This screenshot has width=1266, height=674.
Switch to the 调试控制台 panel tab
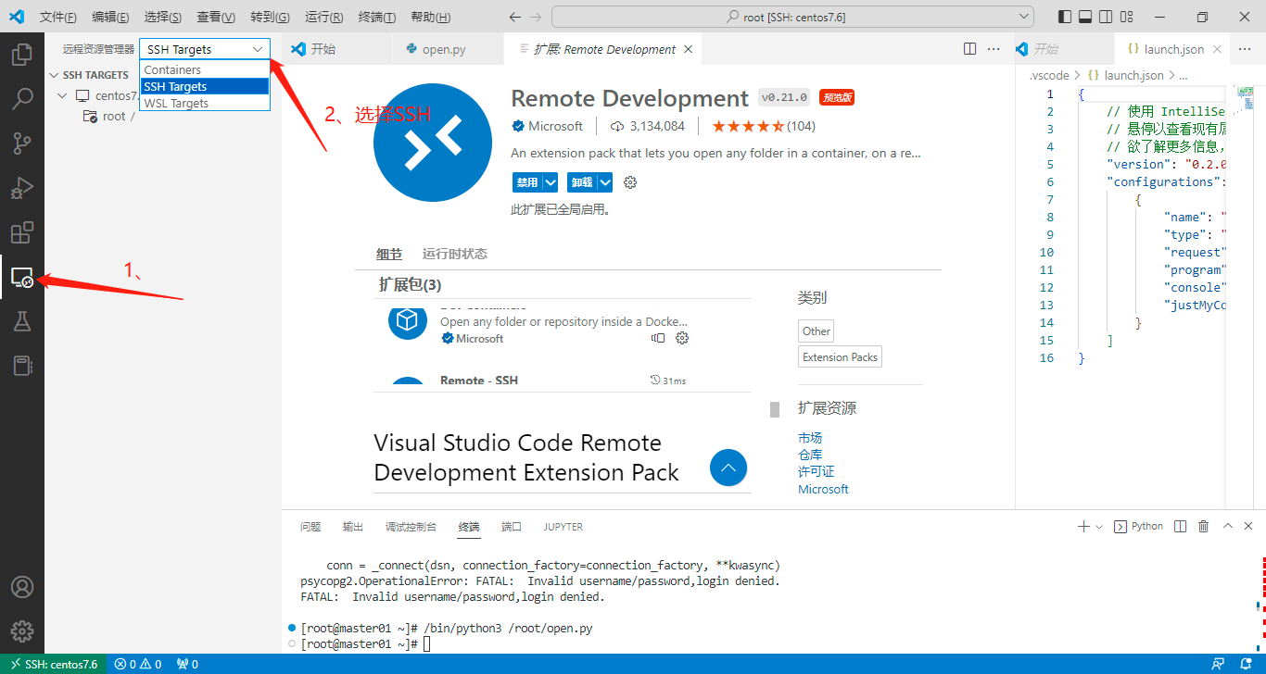pyautogui.click(x=411, y=526)
